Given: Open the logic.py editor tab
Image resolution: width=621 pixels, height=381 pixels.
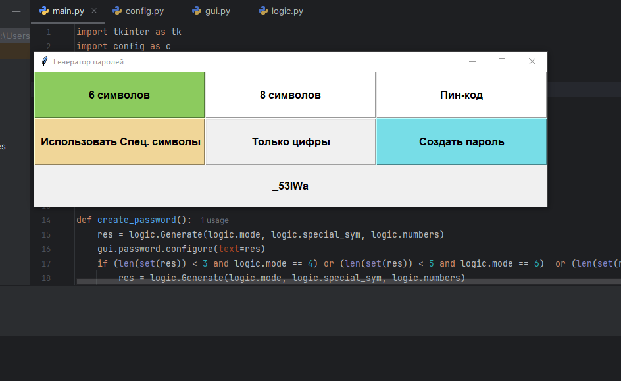Looking at the screenshot, I should tap(281, 11).
